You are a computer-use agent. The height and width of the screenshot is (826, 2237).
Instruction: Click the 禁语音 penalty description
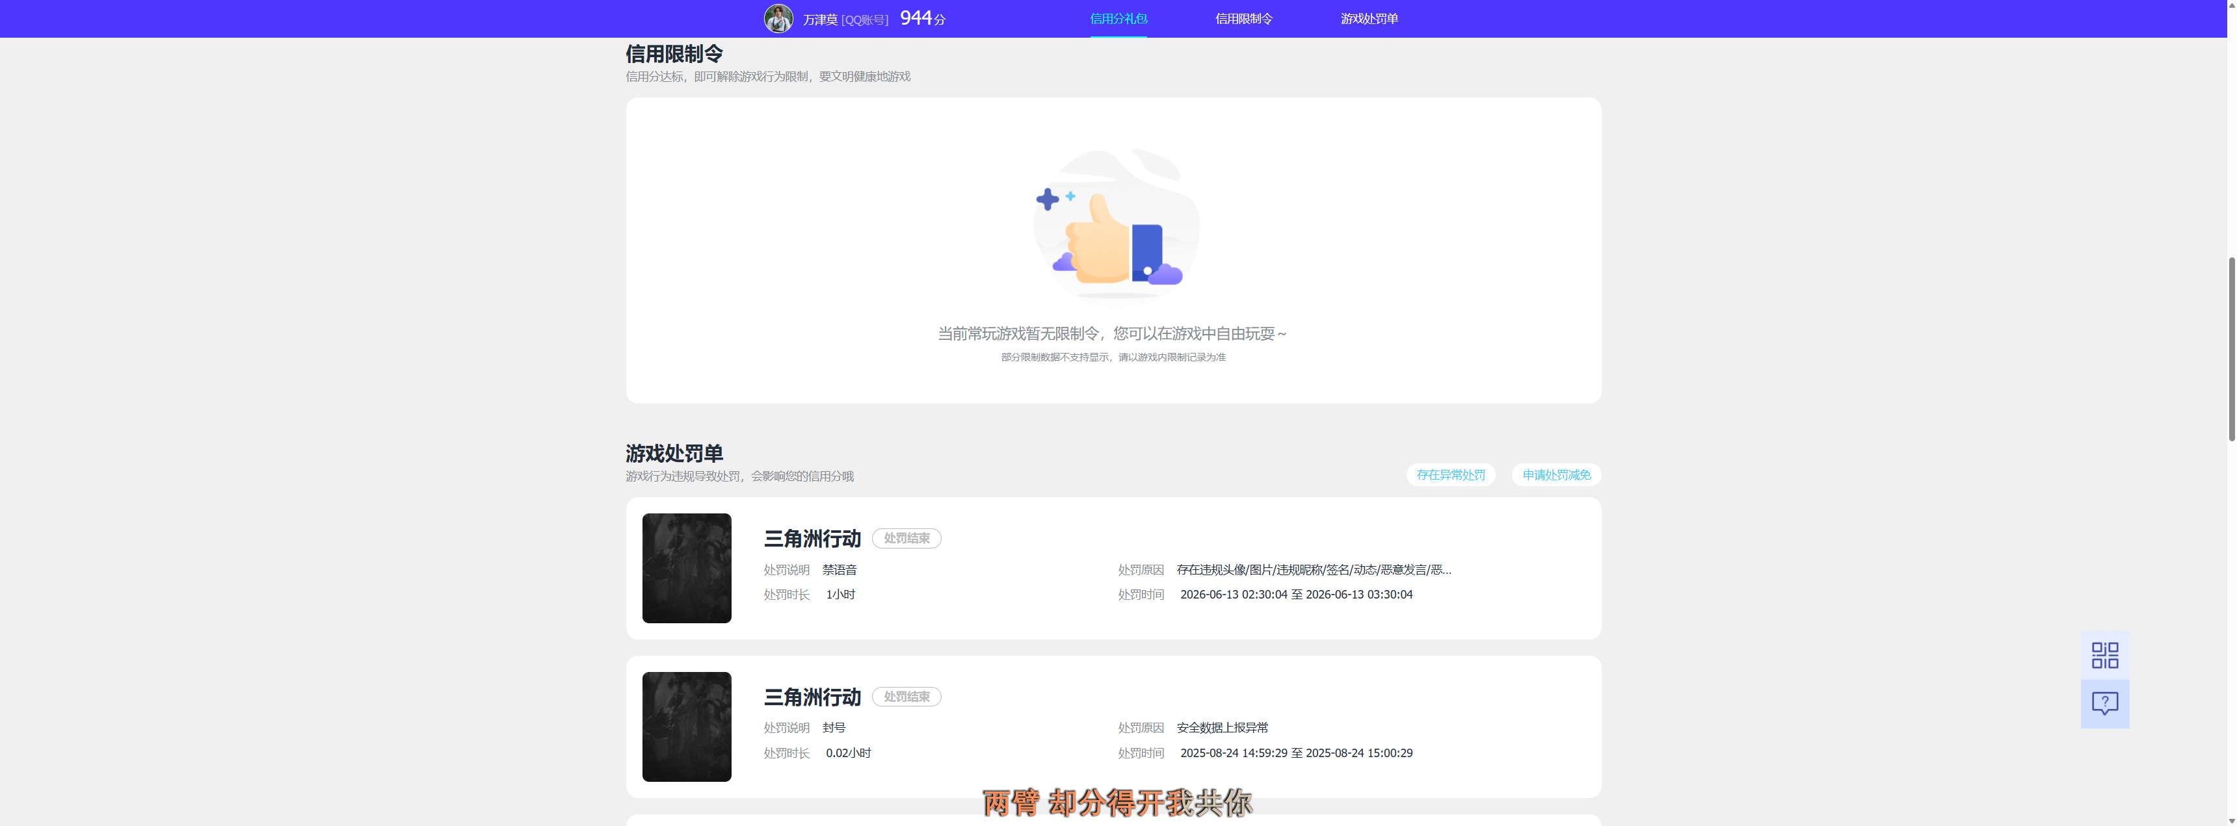(x=840, y=570)
